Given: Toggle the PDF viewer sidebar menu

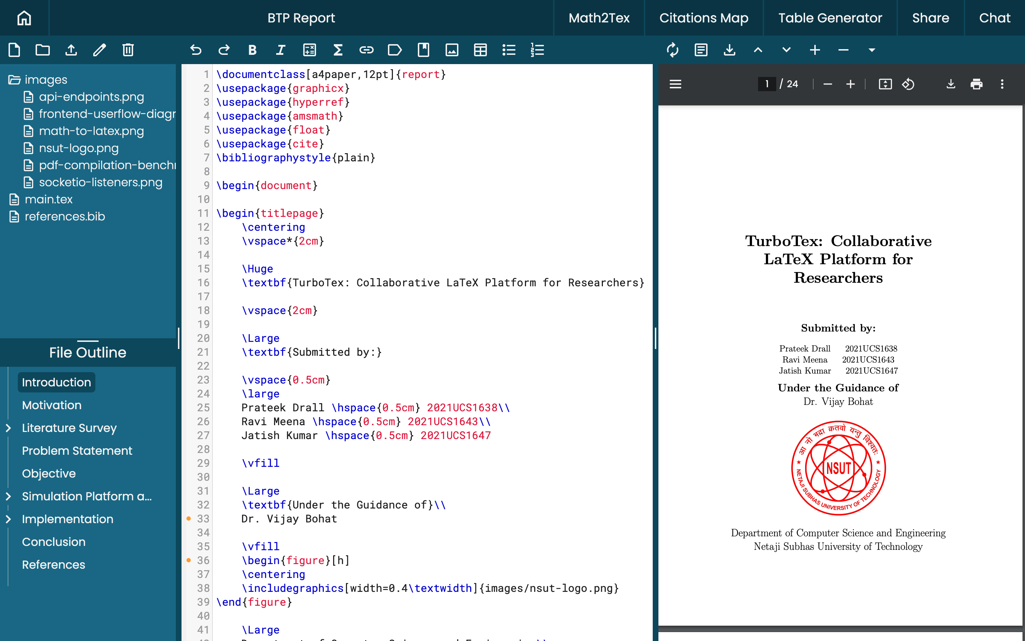Looking at the screenshot, I should tap(676, 84).
